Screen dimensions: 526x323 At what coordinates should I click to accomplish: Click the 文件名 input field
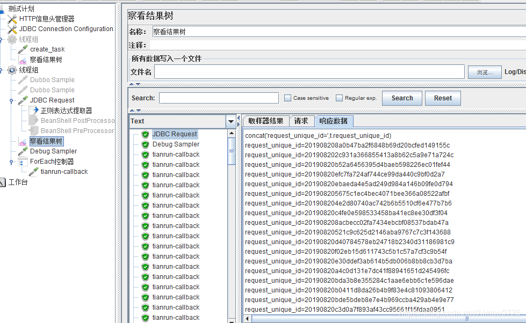click(x=309, y=72)
